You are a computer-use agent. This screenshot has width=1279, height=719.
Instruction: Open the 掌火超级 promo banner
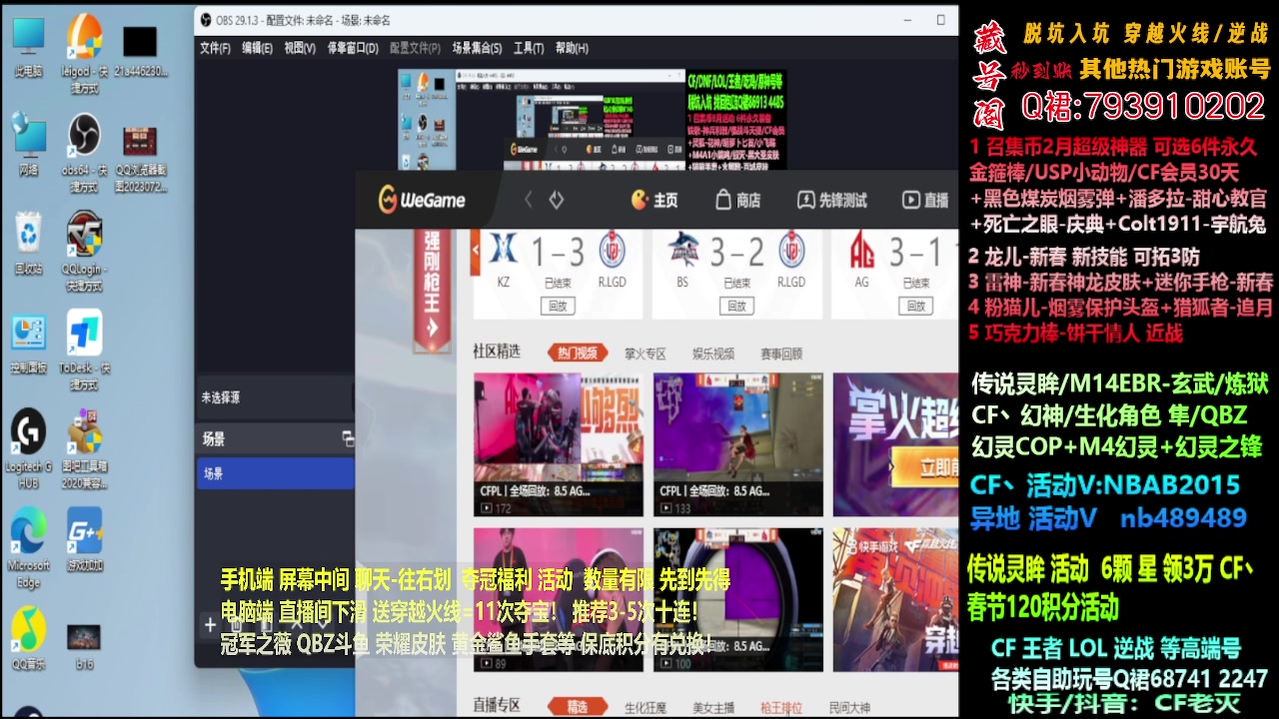(x=895, y=444)
